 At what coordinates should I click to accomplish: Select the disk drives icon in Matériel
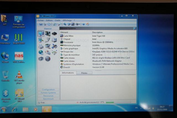tap(54, 40)
